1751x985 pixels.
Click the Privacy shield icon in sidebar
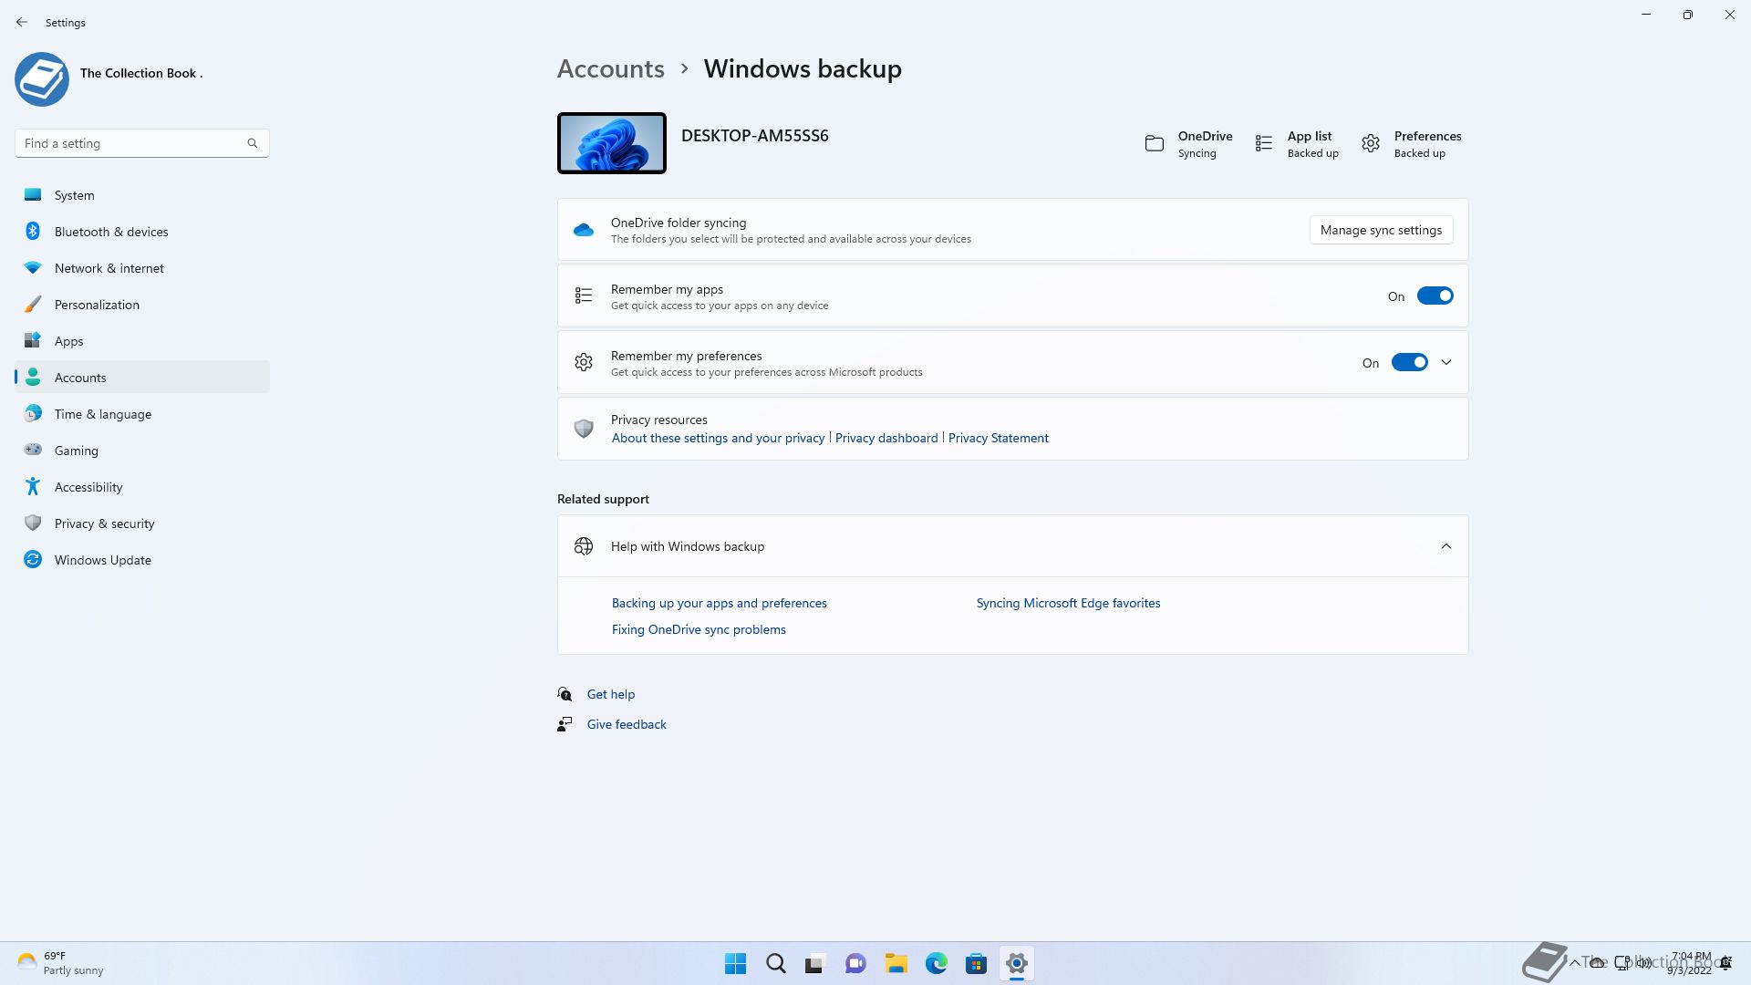pos(33,523)
